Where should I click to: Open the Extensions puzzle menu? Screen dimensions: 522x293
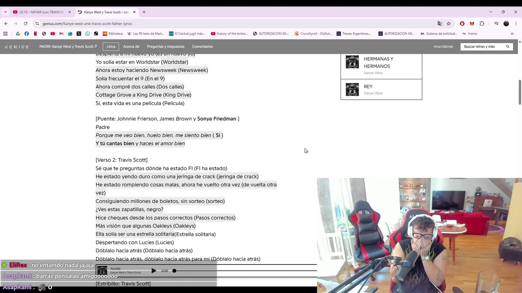tap(482, 24)
